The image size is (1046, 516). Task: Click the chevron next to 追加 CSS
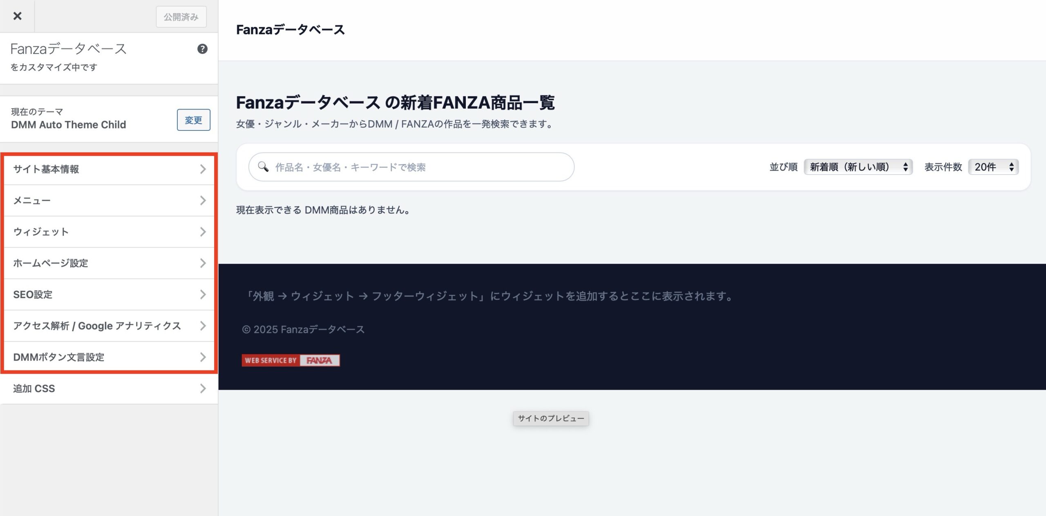pos(203,388)
